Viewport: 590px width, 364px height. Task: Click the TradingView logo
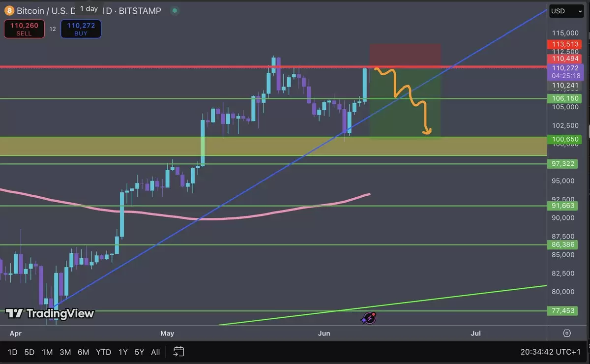point(50,313)
